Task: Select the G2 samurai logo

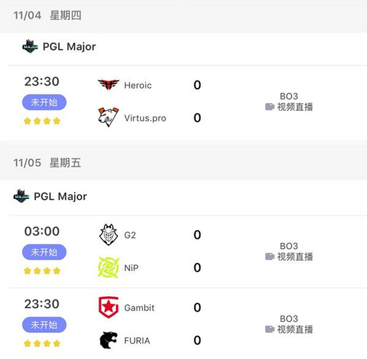Action: pyautogui.click(x=108, y=234)
